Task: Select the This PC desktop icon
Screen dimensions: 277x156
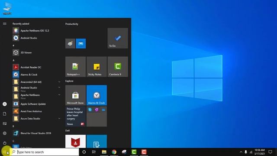Action: coord(7,8)
